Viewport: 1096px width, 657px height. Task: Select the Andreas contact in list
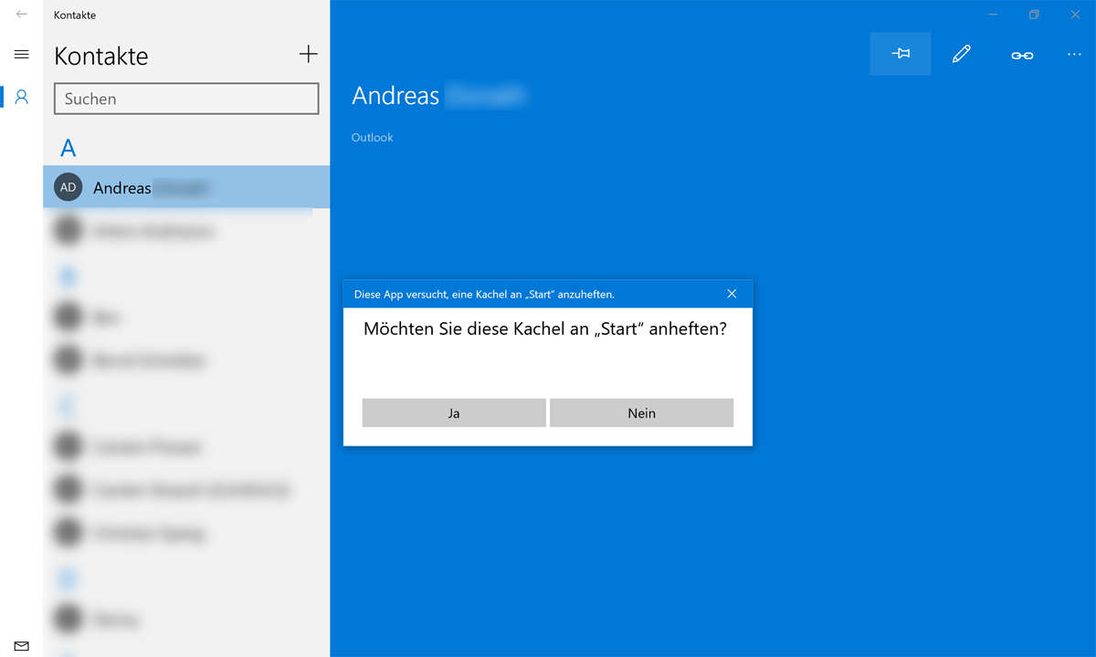point(186,187)
